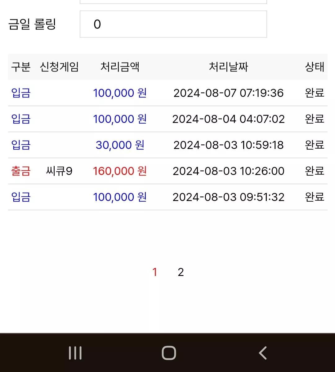This screenshot has width=335, height=372.
Task: Click the 처리날짜 column header
Action: 229,67
